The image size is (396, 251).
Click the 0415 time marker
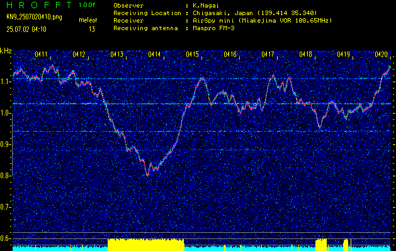(x=192, y=54)
